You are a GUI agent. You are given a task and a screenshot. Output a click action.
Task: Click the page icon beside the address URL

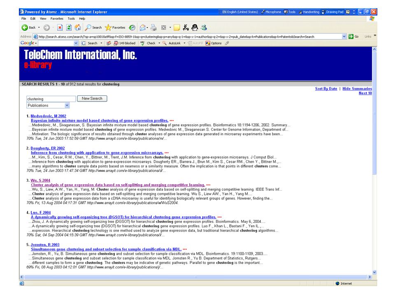35,37
